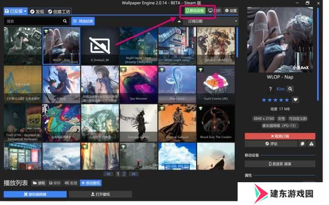The height and width of the screenshot is (205, 329).
Task: Click the right details panel scrollbar
Action: (x=318, y=54)
